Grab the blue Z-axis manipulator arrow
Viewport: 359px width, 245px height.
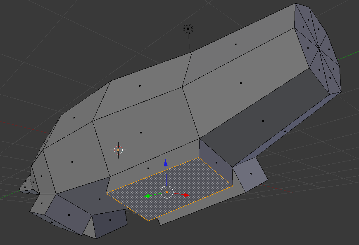coord(166,163)
